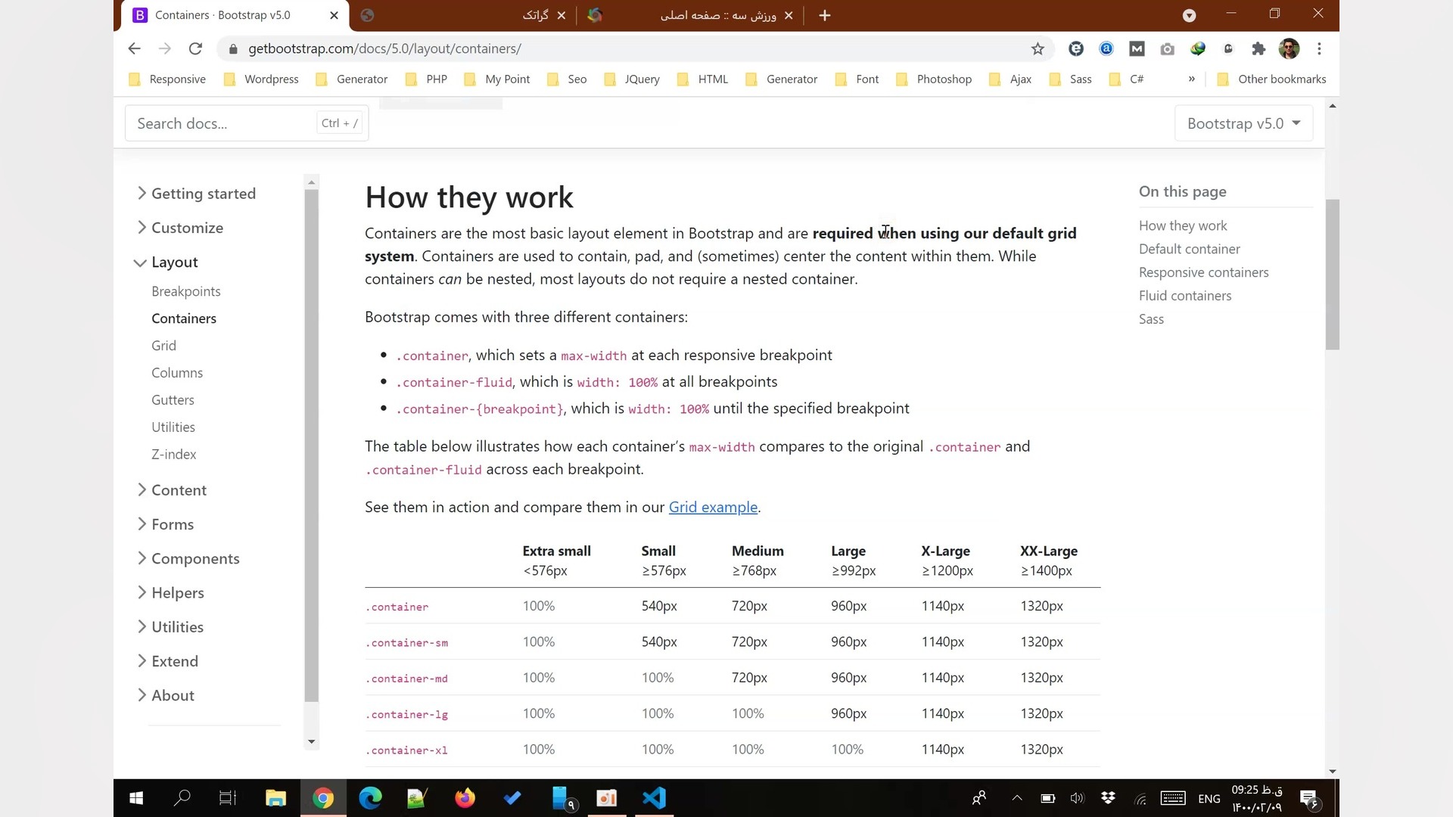Click the camera extension icon in the toolbar

click(1167, 48)
